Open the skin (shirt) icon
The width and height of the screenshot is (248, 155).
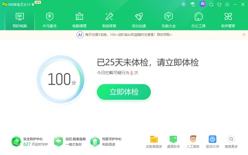pos(219,5)
